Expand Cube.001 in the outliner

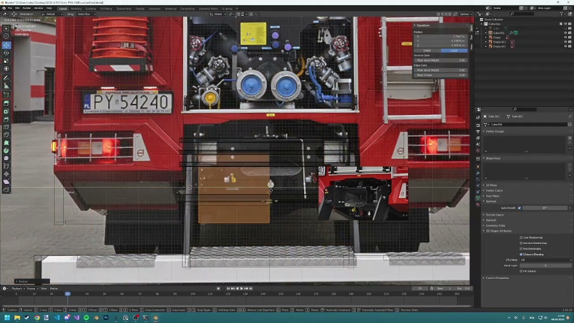tap(486, 33)
